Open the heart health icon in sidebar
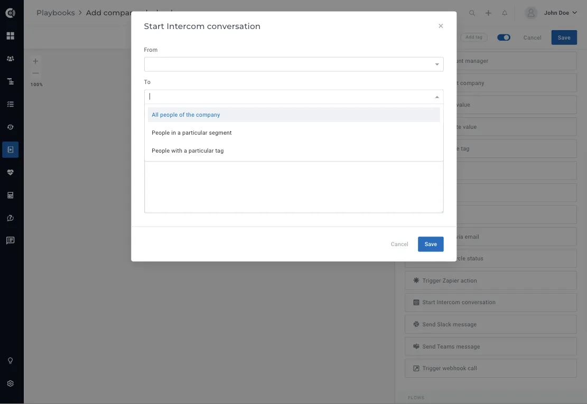Screen dimensions: 587x404 (x=11, y=173)
